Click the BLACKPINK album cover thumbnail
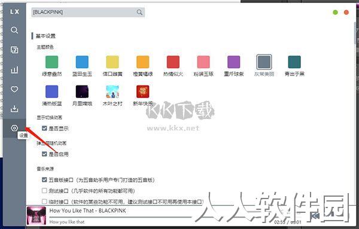This screenshot has height=229, width=359. 36,215
